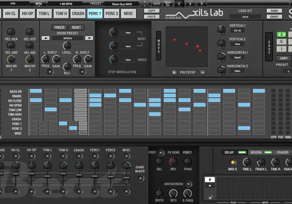Remove a polystep with minus icon
The image size is (292, 204).
point(203,72)
